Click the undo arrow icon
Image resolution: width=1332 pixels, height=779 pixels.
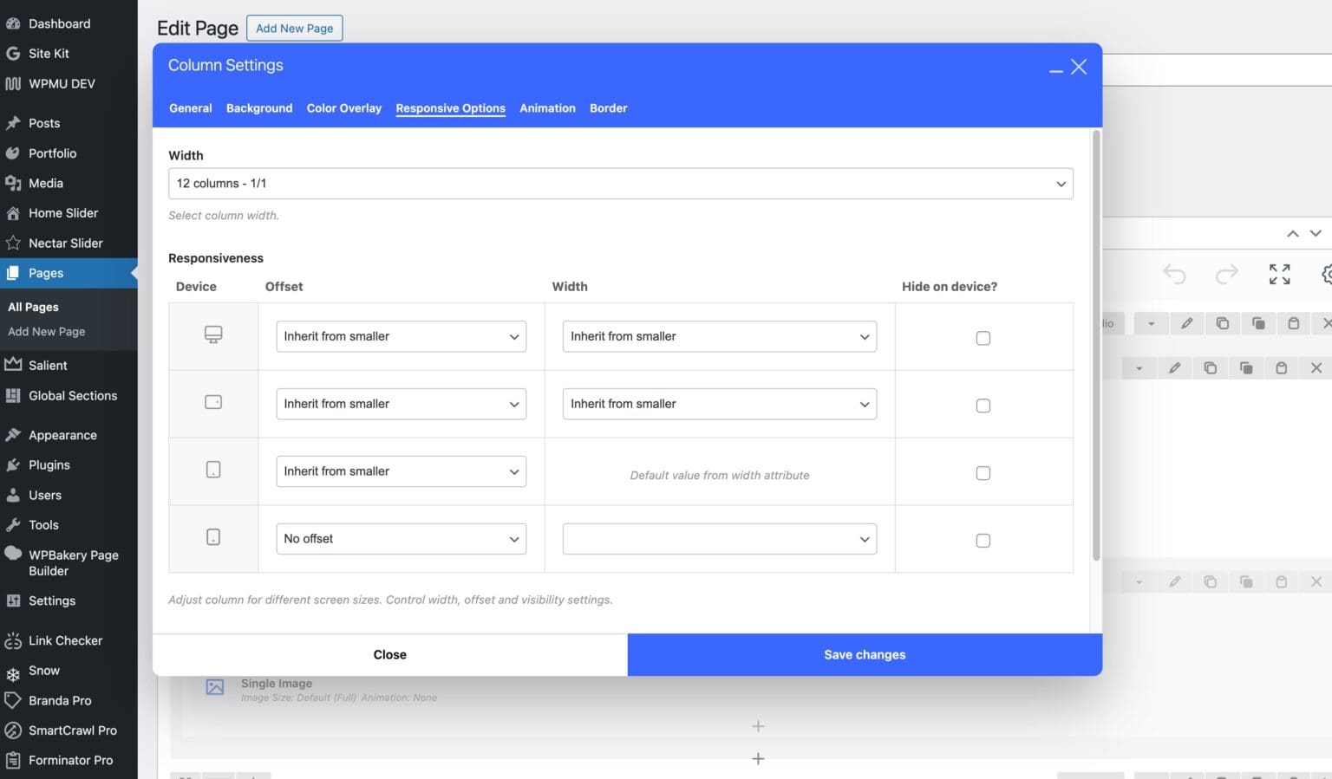[1174, 275]
